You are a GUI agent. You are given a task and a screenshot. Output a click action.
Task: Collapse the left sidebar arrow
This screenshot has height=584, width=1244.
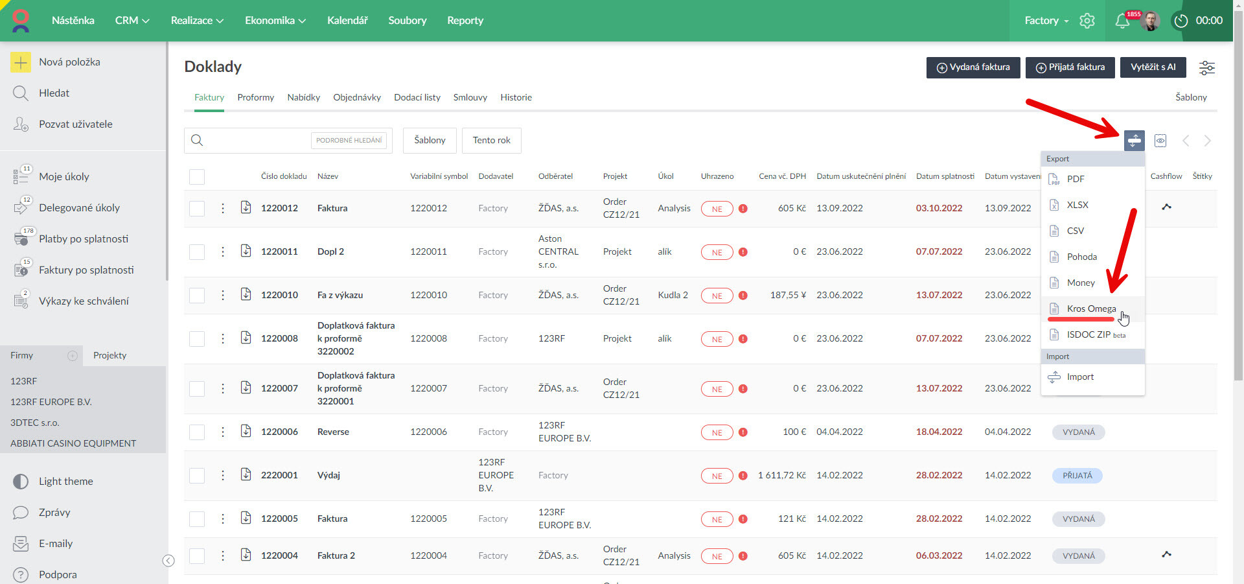point(168,561)
